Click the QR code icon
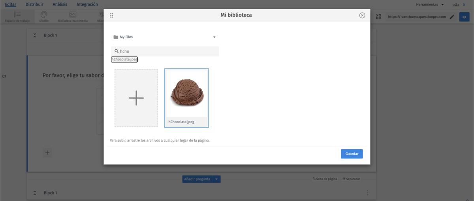 coord(379,17)
